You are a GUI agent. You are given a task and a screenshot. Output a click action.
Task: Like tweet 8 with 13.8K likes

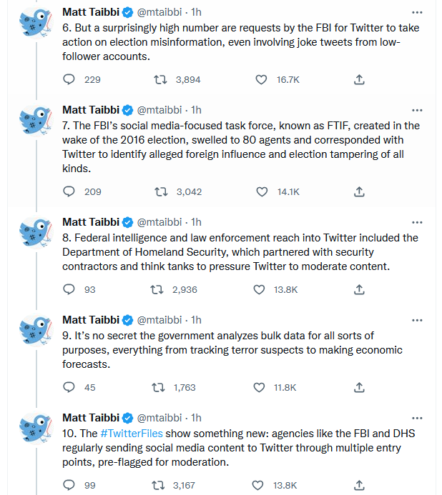click(259, 289)
